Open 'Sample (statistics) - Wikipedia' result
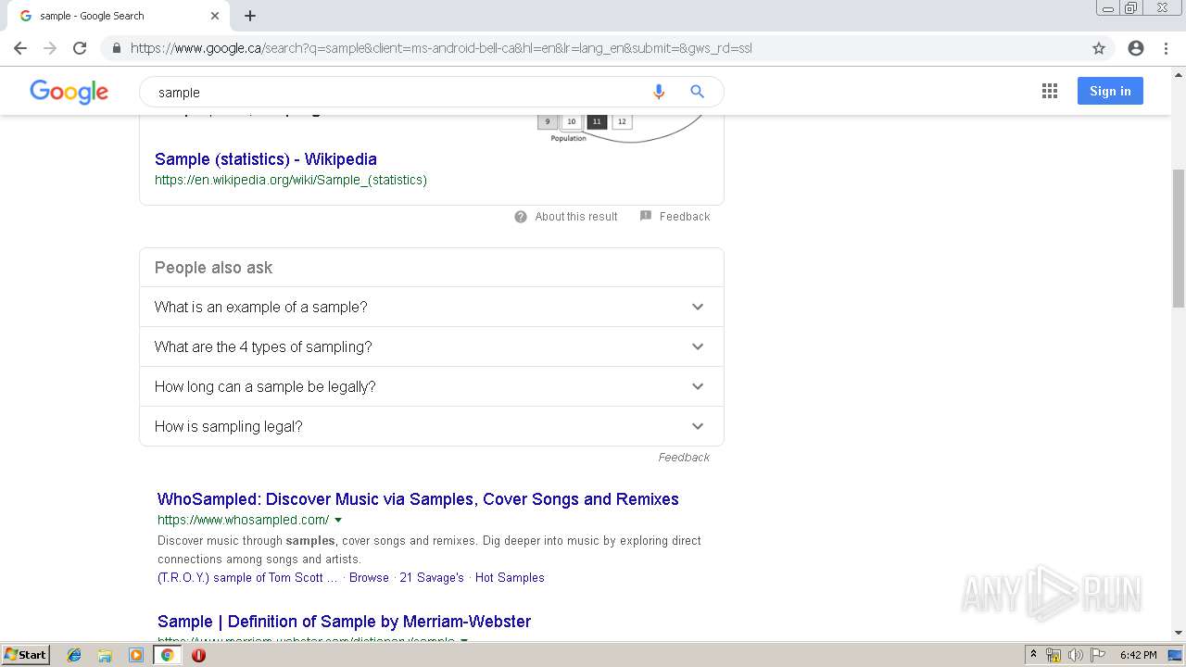 click(x=266, y=159)
